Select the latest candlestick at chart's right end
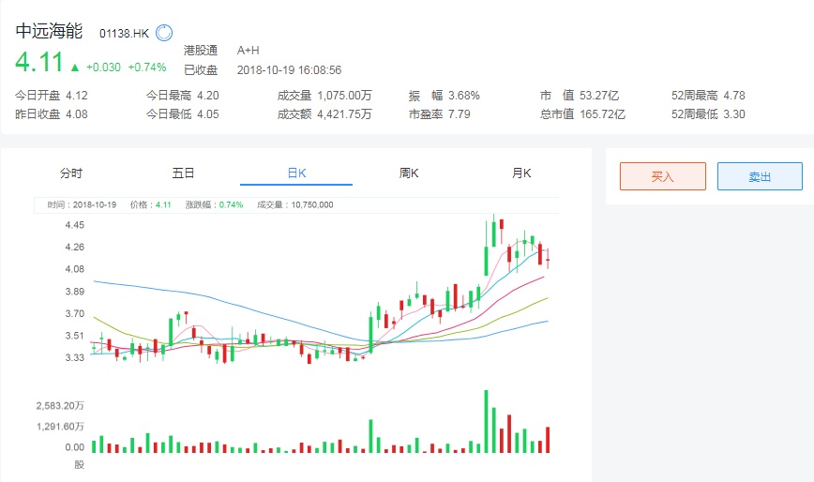This screenshot has height=482, width=814. pos(548,259)
